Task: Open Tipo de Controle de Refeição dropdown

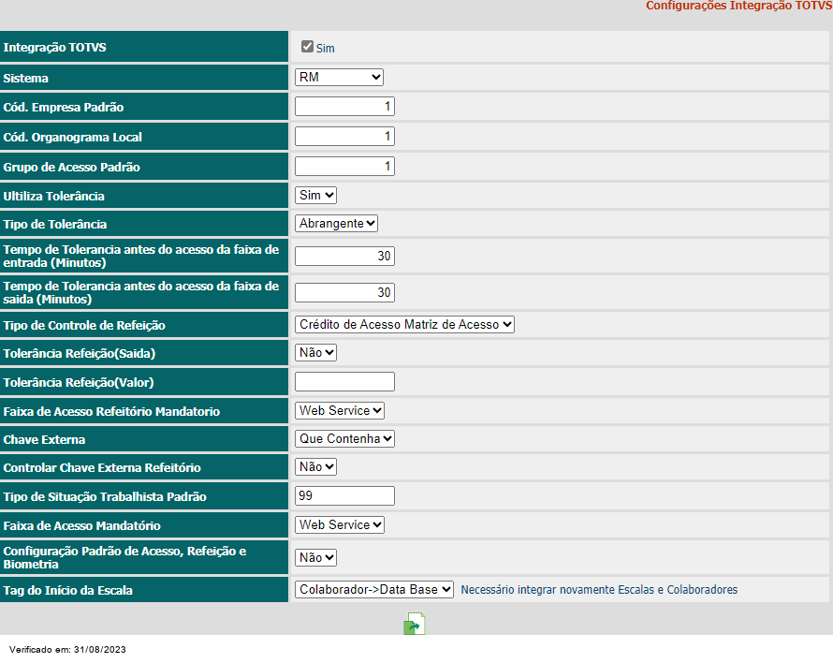Action: 404,324
